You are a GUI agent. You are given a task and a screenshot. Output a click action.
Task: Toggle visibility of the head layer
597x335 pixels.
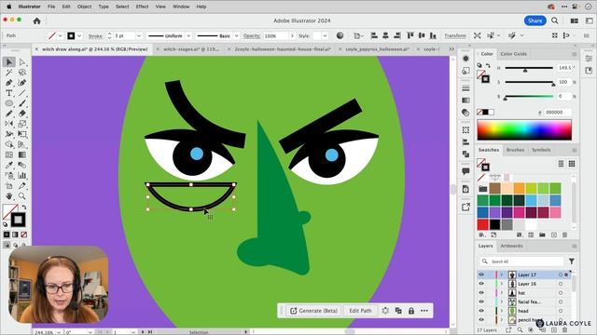coord(481,311)
